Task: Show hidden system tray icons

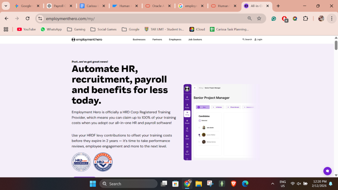Action: tap(272, 184)
